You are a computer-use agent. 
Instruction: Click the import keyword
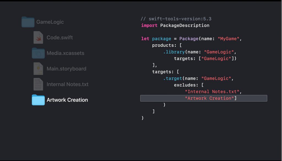pyautogui.click(x=149, y=26)
